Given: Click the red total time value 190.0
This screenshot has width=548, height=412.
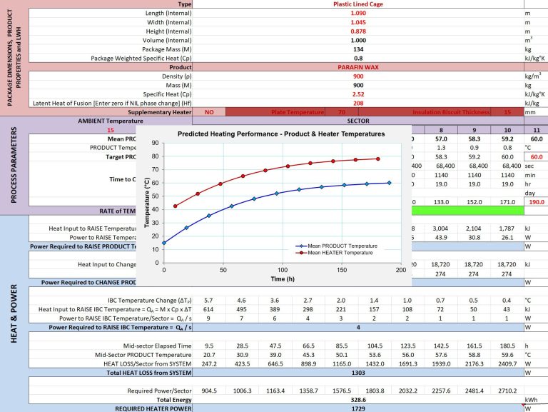Looking at the screenshot, I should (537, 202).
